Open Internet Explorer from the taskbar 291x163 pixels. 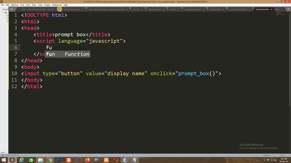(x=22, y=160)
